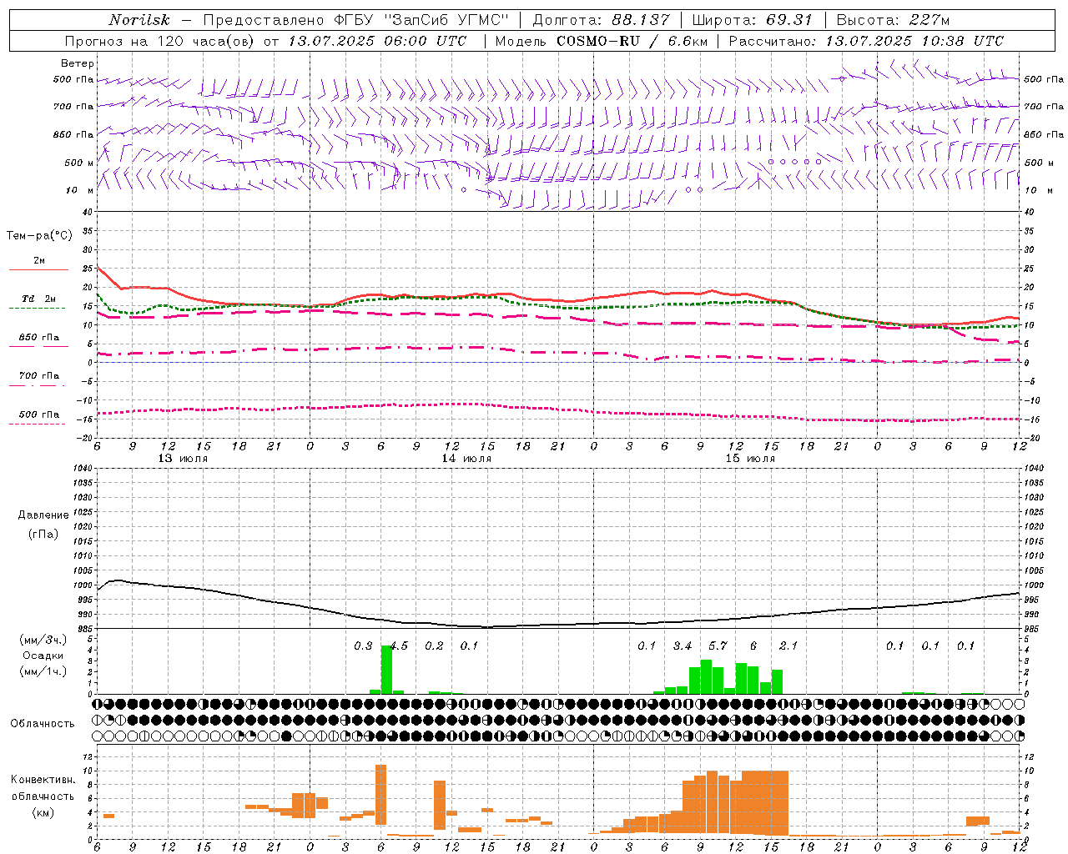Click the "5.7" precipitation total value

tap(718, 646)
